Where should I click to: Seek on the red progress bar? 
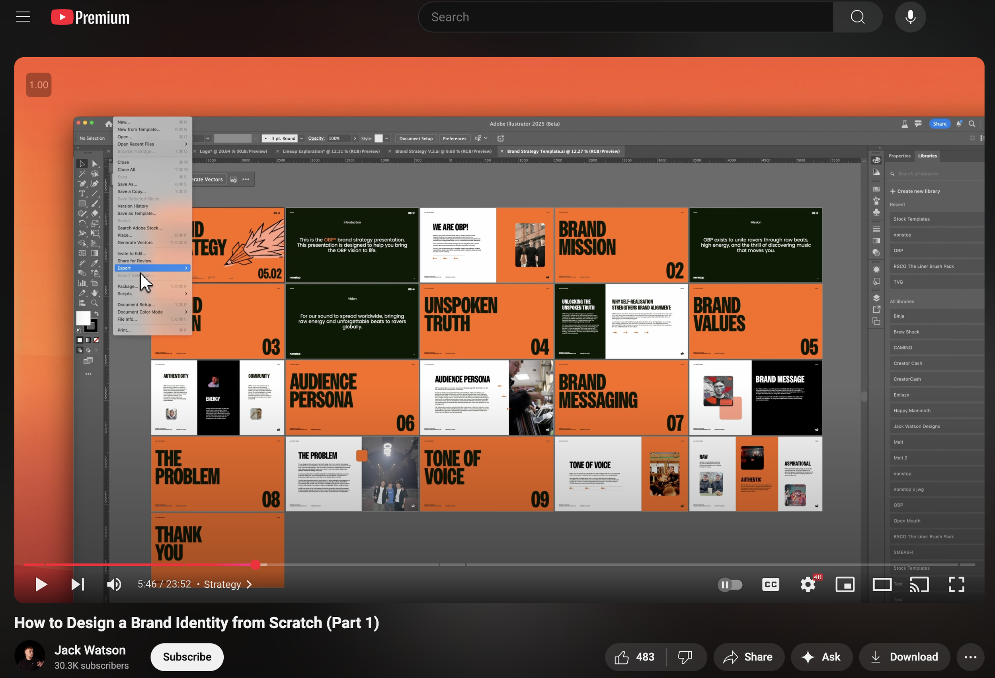point(139,565)
